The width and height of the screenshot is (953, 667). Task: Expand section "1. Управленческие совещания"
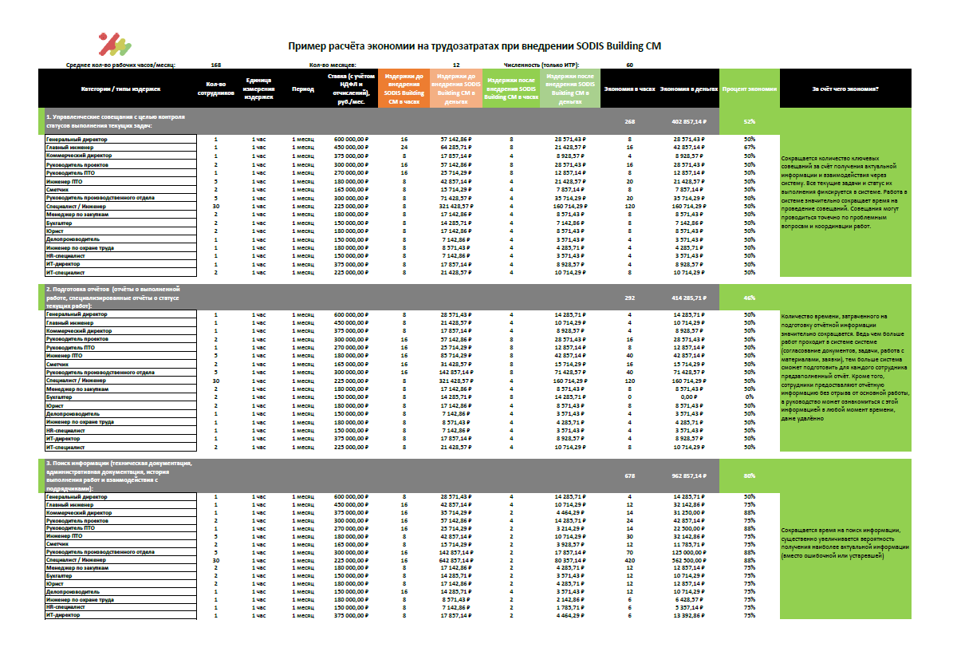[116, 122]
